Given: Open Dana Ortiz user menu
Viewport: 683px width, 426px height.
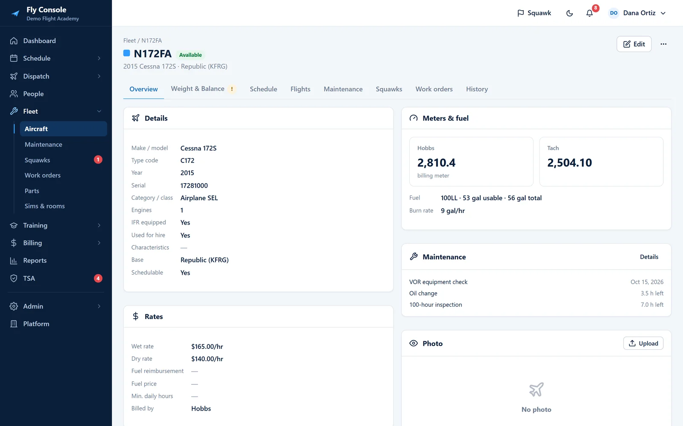Looking at the screenshot, I should click(x=638, y=13).
